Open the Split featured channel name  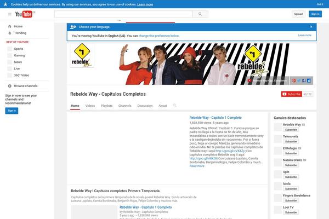coord(286,172)
